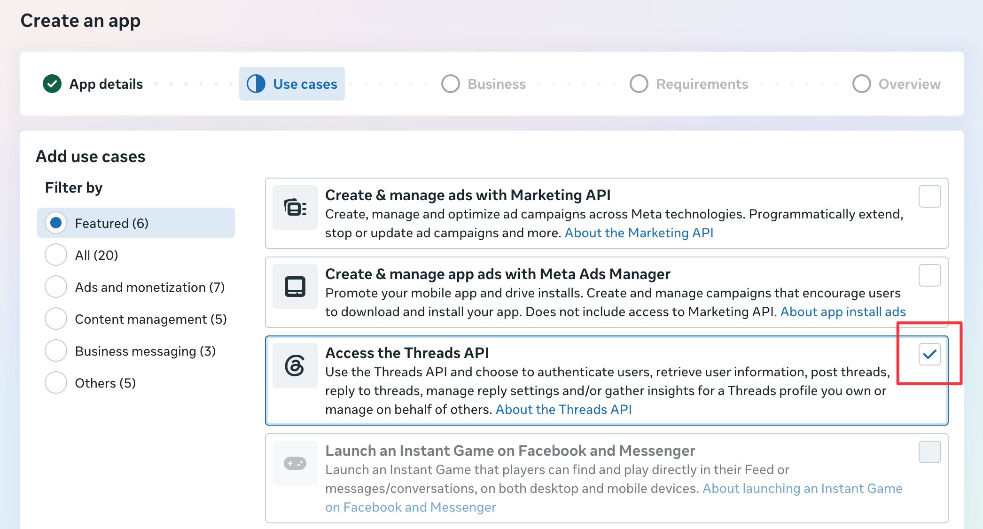Click Launch an Instant Game title

point(510,451)
